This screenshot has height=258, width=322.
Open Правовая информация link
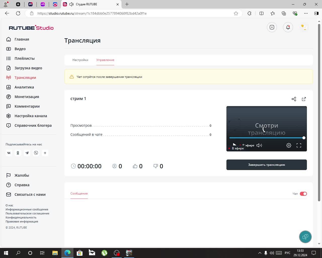coord(22,221)
